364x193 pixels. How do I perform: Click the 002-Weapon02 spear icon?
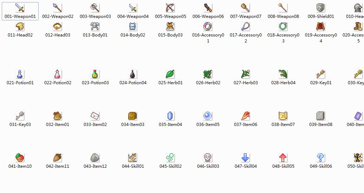[x=58, y=8]
